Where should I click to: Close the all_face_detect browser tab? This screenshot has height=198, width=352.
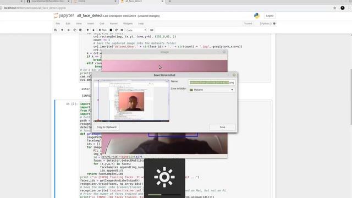[x=162, y=1]
